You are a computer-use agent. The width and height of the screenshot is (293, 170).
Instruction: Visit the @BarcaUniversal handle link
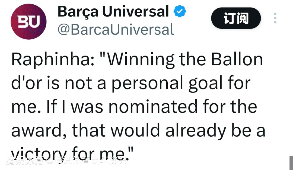(116, 29)
